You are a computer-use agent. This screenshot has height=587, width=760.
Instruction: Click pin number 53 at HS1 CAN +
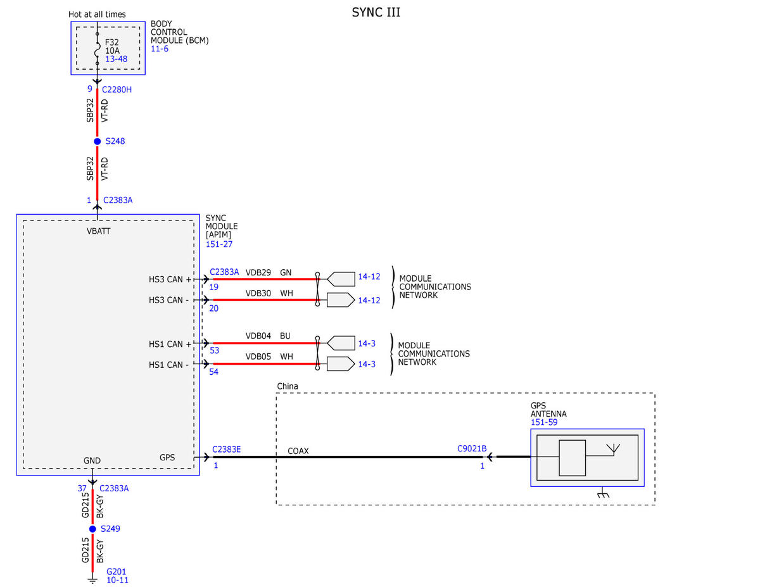214,350
